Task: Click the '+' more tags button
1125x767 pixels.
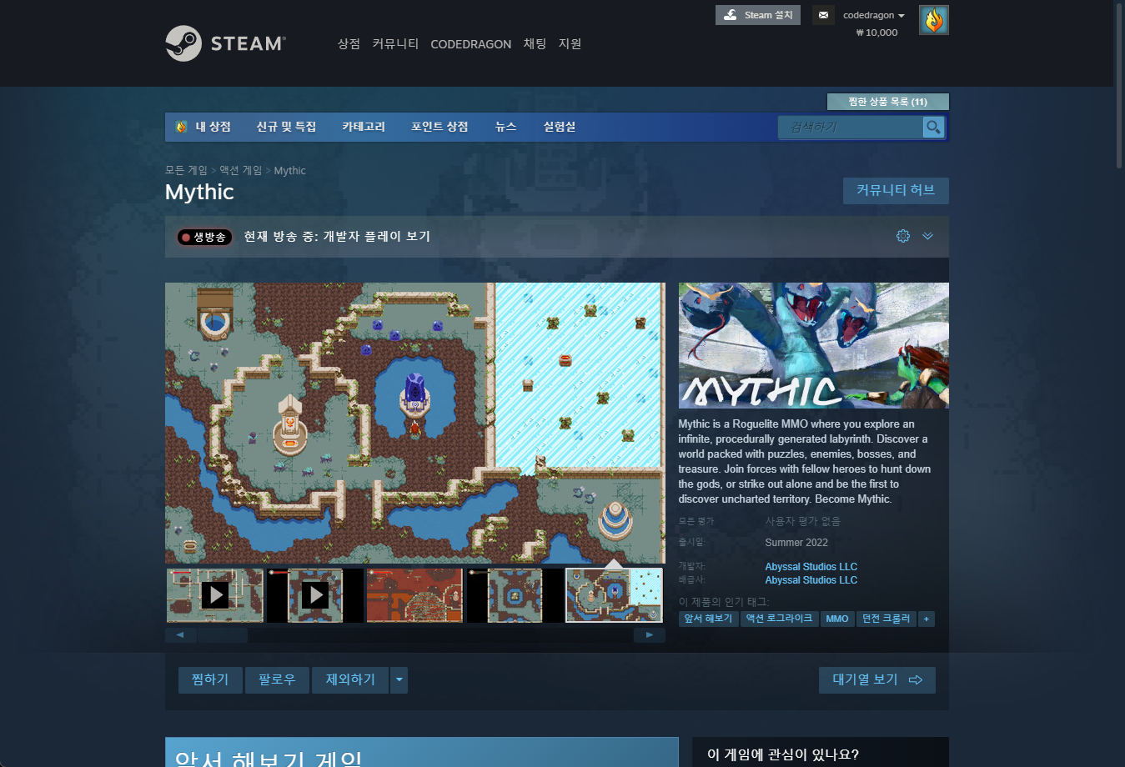Action: [927, 619]
